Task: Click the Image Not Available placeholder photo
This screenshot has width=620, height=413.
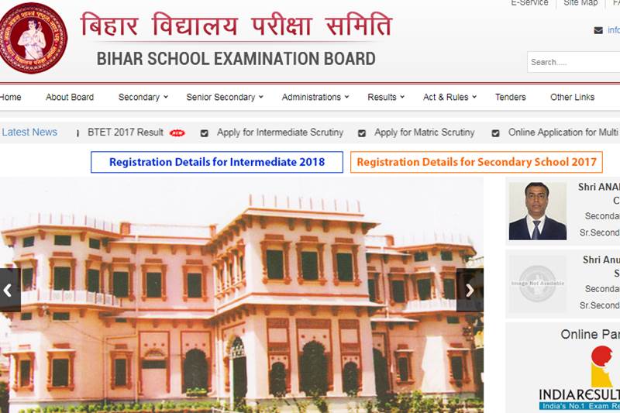Action: click(x=537, y=284)
